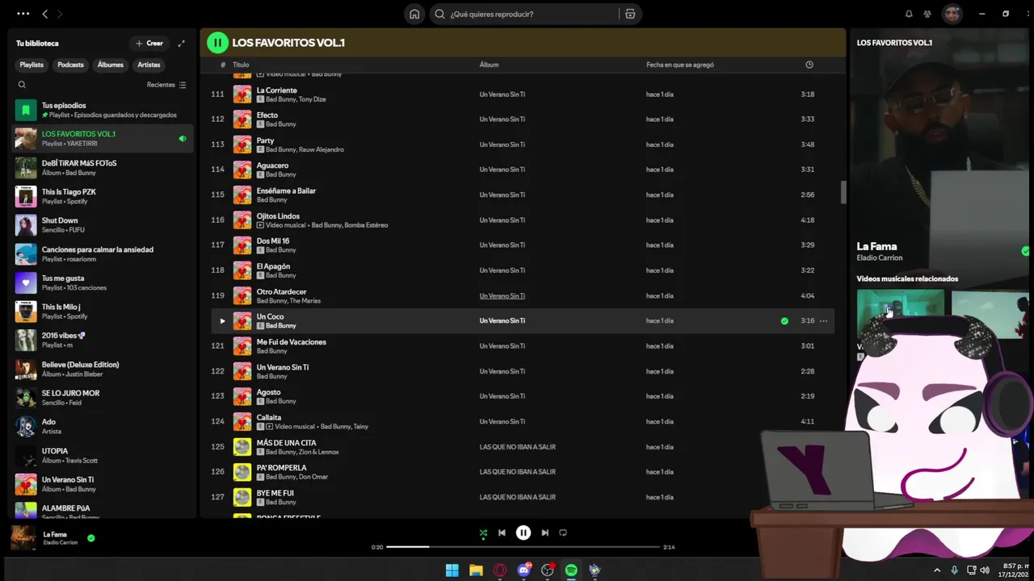Open first related music video thumbnail
The image size is (1034, 581).
click(x=900, y=314)
